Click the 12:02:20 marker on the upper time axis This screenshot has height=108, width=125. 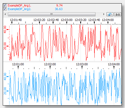click(39, 22)
